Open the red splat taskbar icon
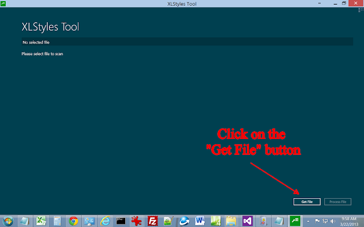This screenshot has height=227, width=364. pos(136,221)
